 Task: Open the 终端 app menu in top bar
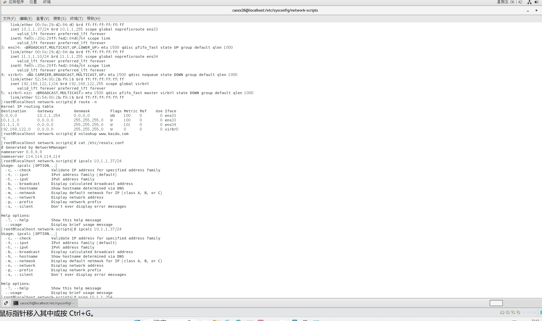(47, 2)
